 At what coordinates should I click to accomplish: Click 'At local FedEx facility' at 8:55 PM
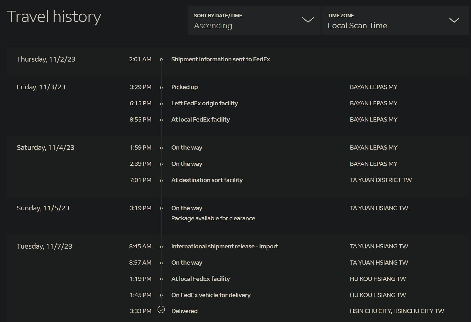coord(201,120)
